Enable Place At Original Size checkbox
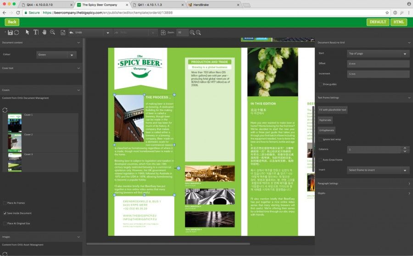Viewport: 413px width, 256px height. pyautogui.click(x=5, y=223)
